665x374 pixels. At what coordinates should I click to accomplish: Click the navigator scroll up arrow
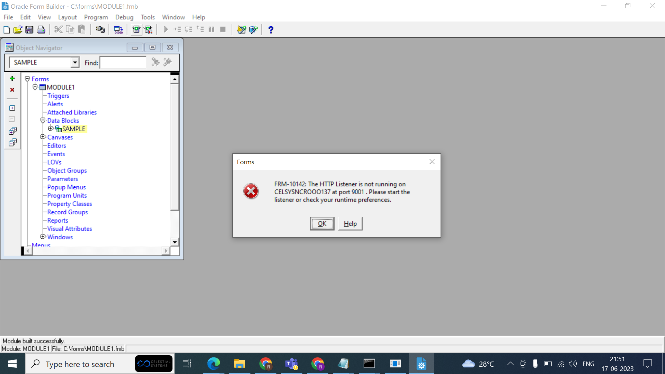click(x=175, y=79)
